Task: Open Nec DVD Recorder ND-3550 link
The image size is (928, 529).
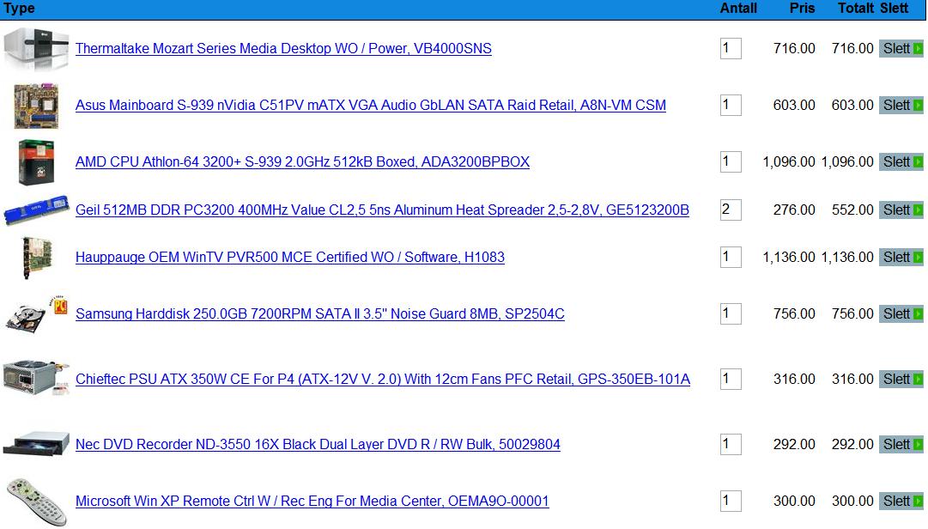Action: coord(318,444)
